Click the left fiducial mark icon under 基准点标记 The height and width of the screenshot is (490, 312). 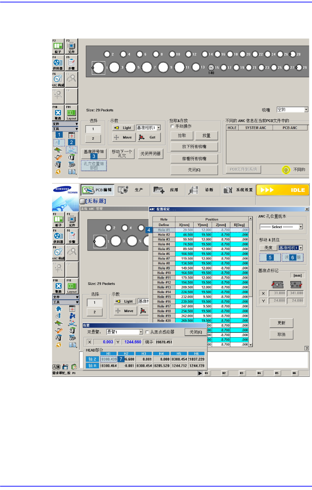278,284
